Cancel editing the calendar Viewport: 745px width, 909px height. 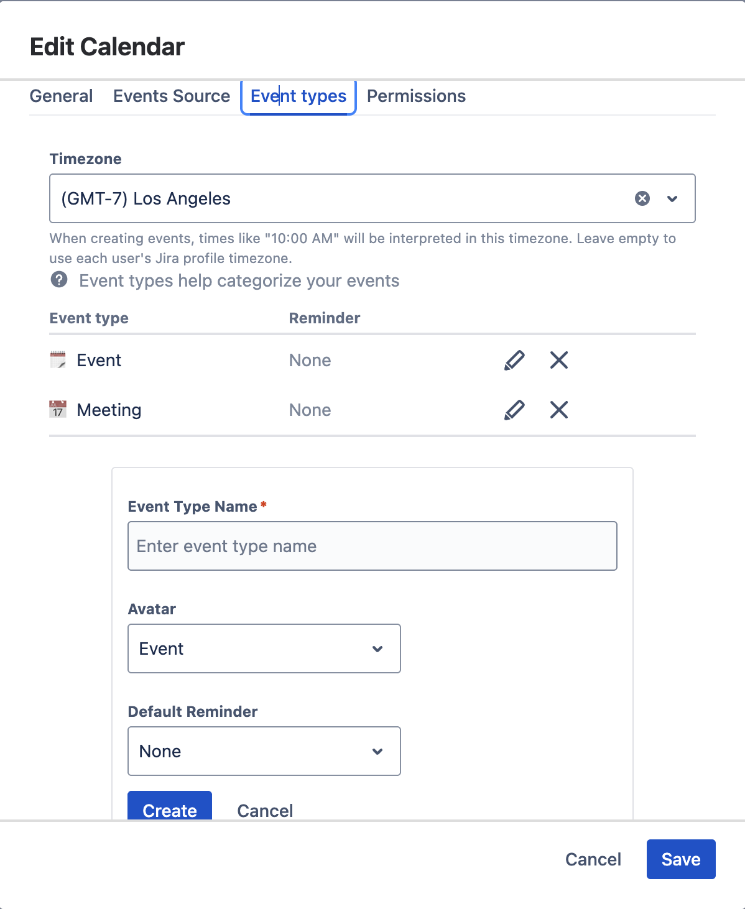coord(593,859)
